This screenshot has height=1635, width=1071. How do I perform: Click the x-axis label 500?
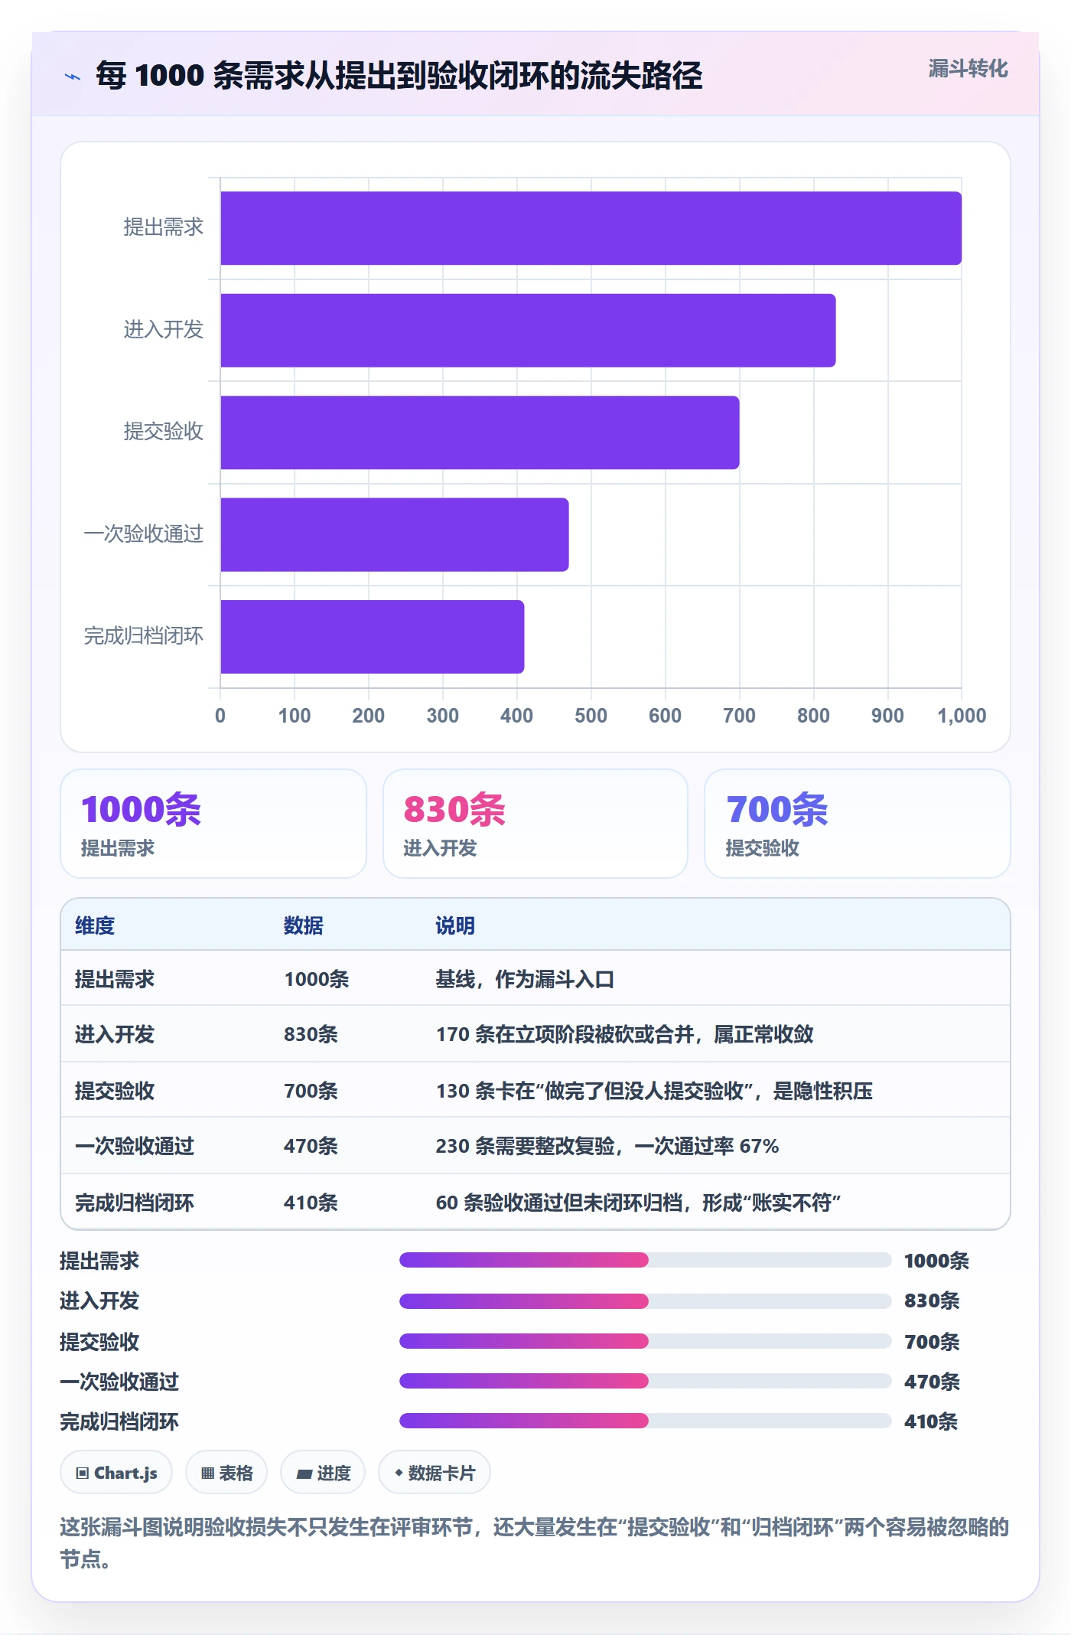pyautogui.click(x=591, y=716)
